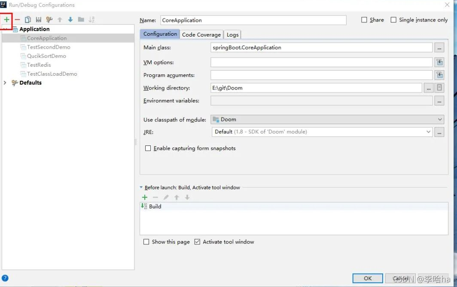457x287 pixels.
Task: Move configuration up in the list toolbar
Action: 60,19
